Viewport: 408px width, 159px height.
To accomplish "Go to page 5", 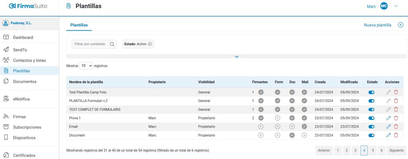I will (373, 150).
